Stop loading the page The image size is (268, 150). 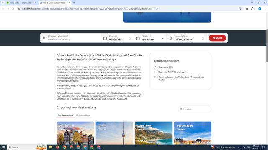13,9
